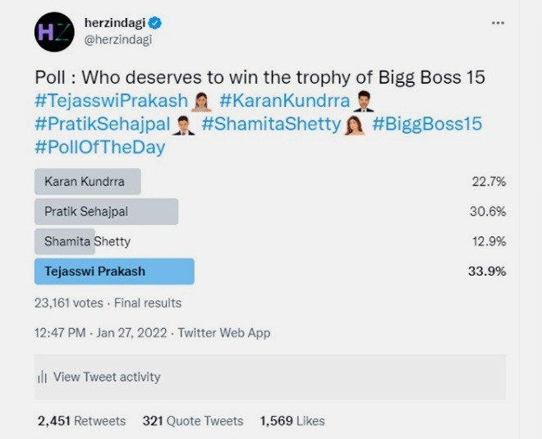Select the Pratik Sehajpal poll option
The width and height of the screenshot is (542, 439).
[107, 212]
